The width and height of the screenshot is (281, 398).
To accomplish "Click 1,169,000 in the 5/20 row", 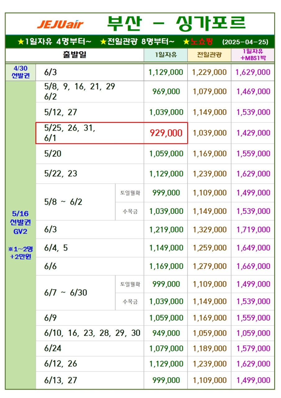I will pos(210,154).
